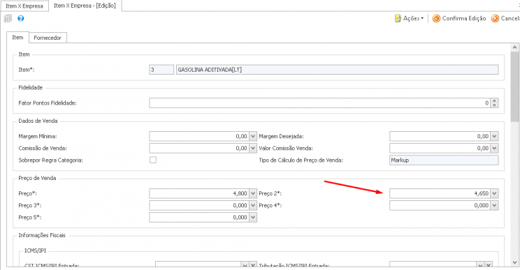Screen dimensions: 520x270
Task: Click the Valor Comissão Venda value field
Action: coord(440,148)
